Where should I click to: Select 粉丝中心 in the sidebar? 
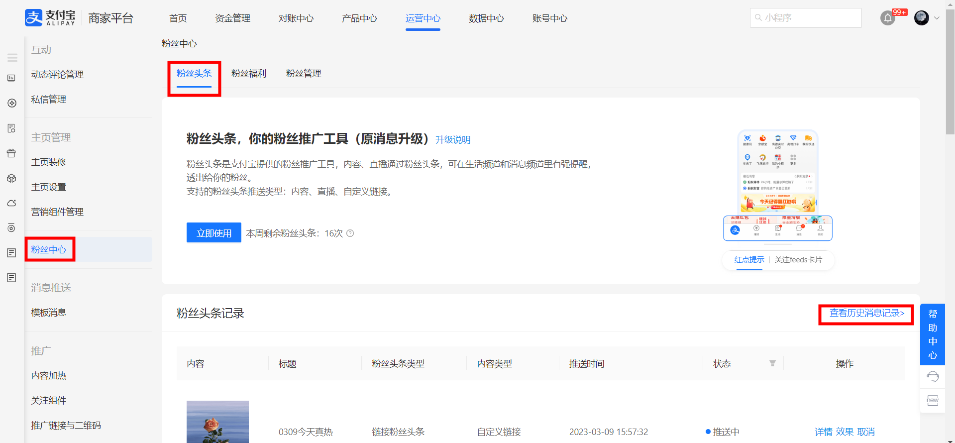point(49,250)
